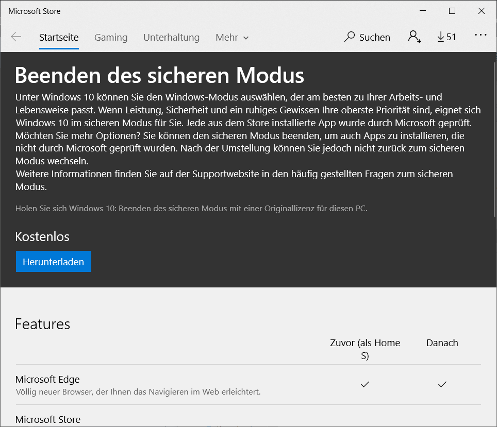Click the Kostenlos price label
Screen dimensions: 497x427
click(x=42, y=236)
